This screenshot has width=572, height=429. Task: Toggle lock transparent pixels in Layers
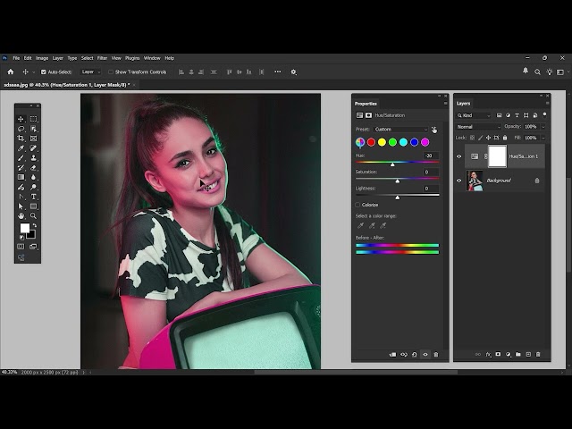(473, 138)
